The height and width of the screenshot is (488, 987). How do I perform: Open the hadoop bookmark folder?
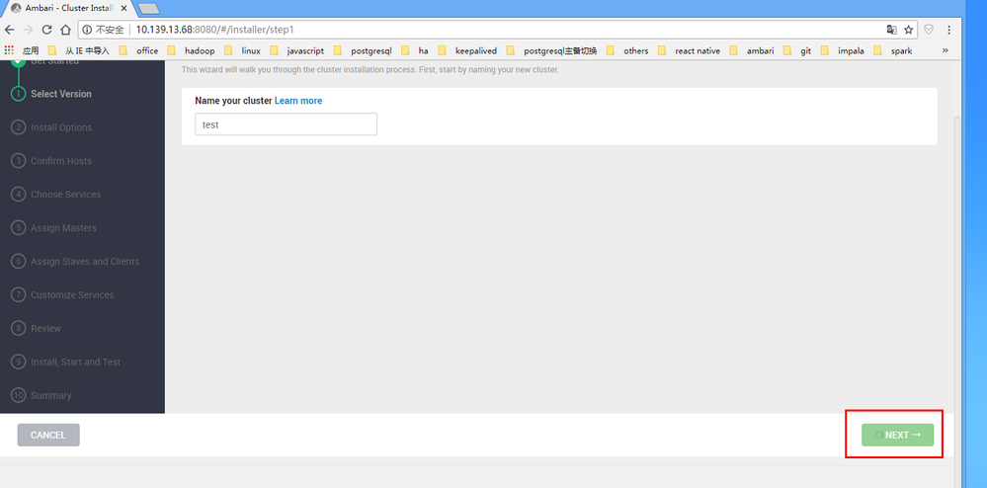click(192, 51)
